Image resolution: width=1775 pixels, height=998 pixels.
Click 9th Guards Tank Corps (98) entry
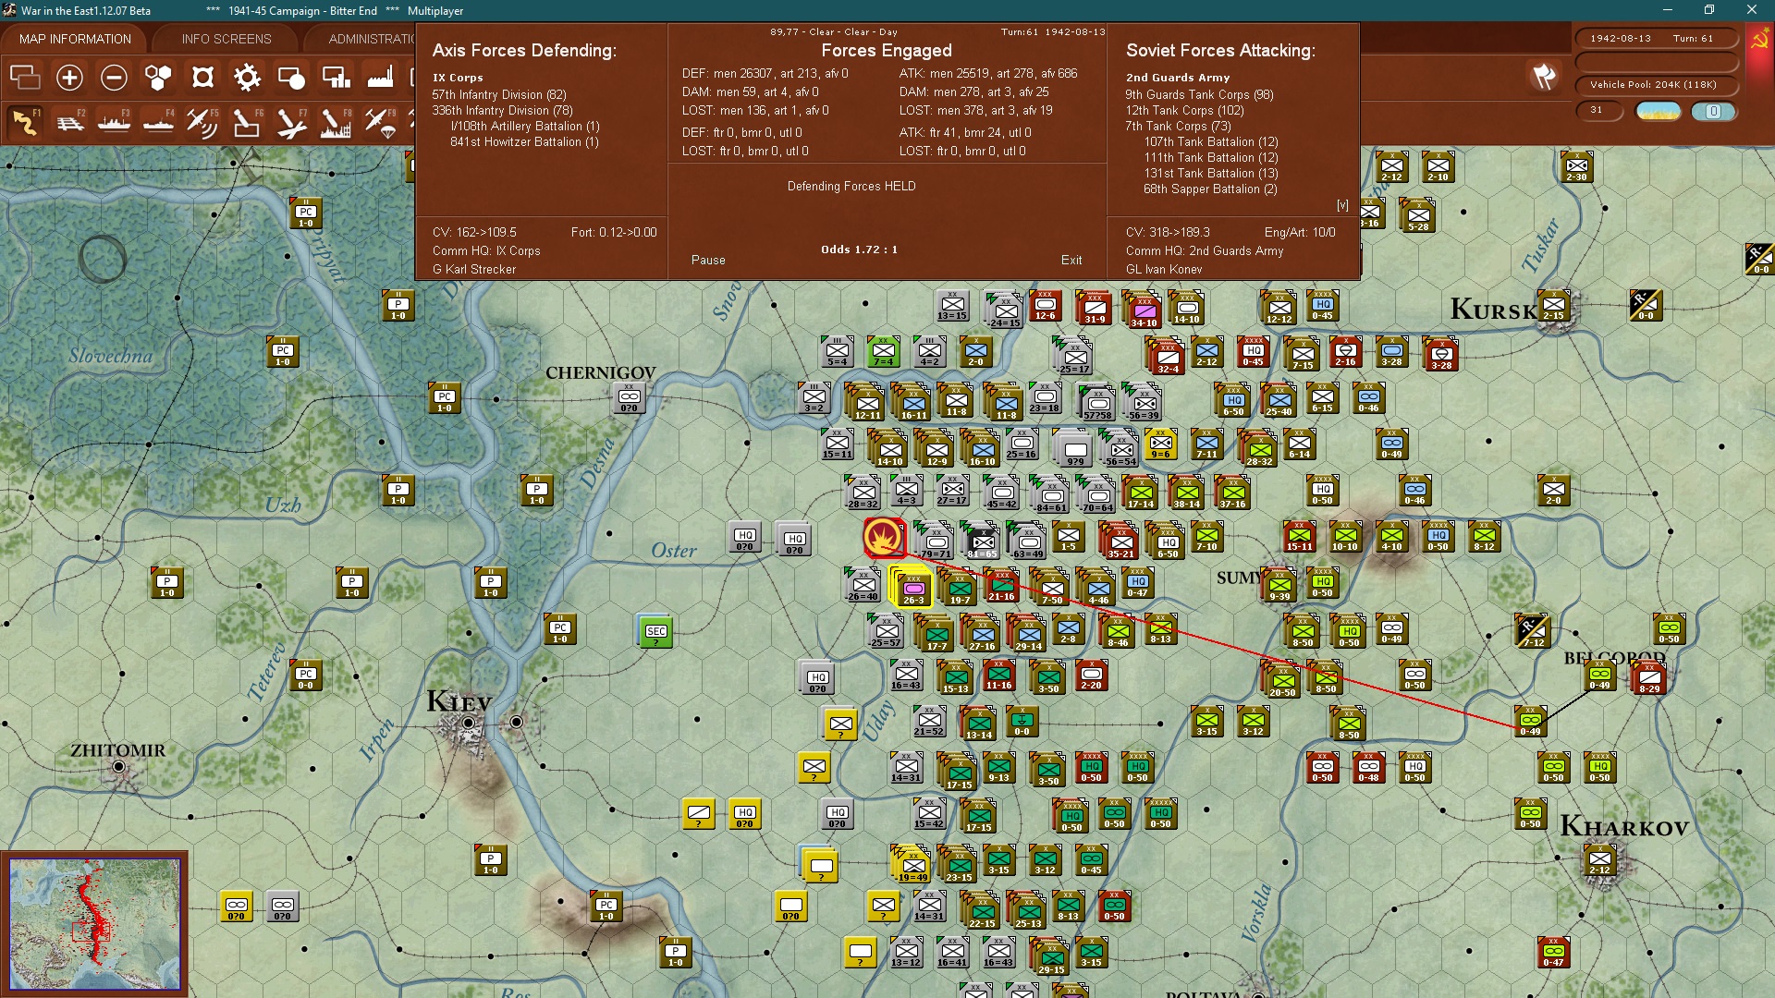click(x=1199, y=95)
